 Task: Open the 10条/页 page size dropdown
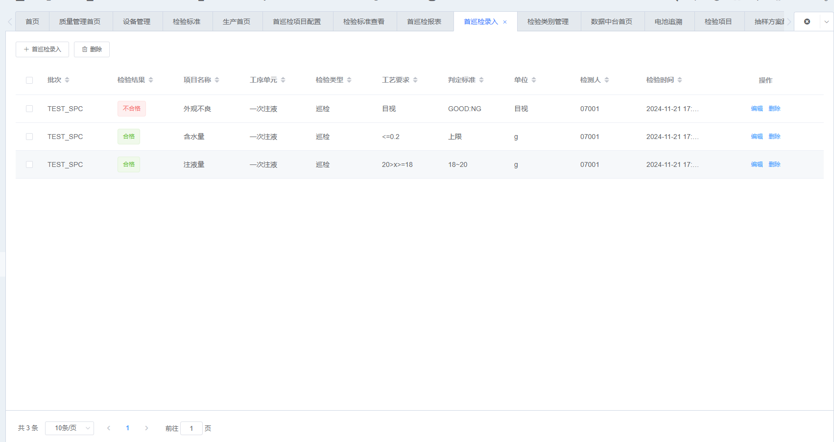70,428
